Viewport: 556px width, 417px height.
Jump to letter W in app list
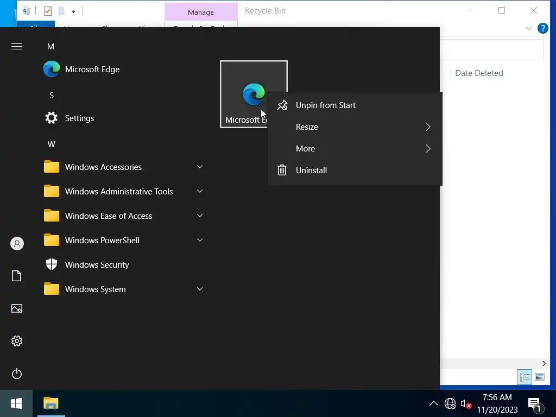[52, 144]
